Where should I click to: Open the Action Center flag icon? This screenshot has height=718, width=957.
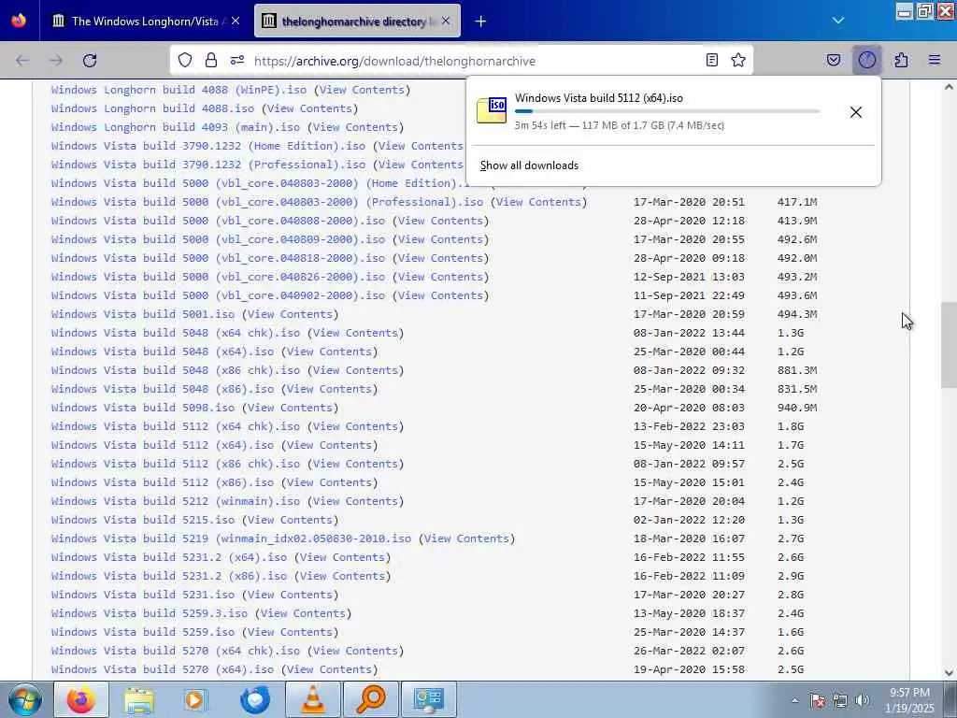(x=817, y=700)
